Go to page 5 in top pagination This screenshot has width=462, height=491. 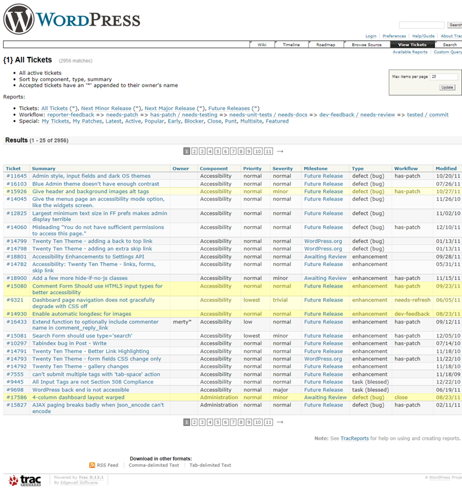[217, 152]
